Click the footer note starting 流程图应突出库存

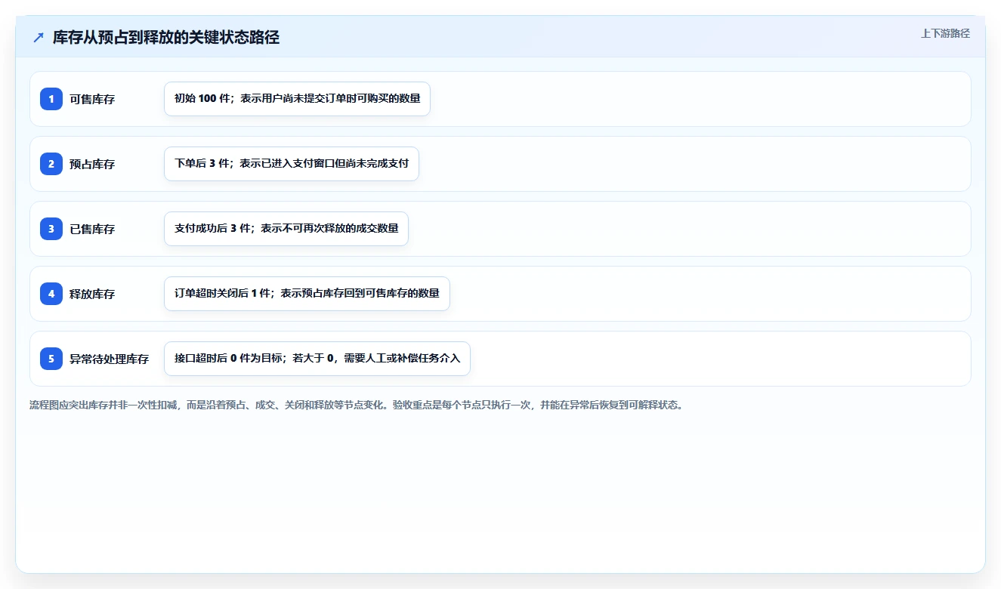point(356,406)
